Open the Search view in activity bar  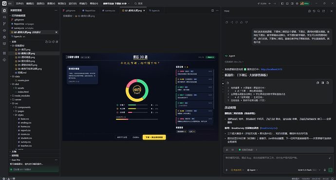click(4, 17)
